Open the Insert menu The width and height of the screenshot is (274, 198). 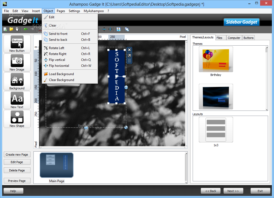pos(36,11)
